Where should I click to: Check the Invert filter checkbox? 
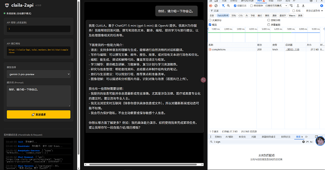point(293,11)
